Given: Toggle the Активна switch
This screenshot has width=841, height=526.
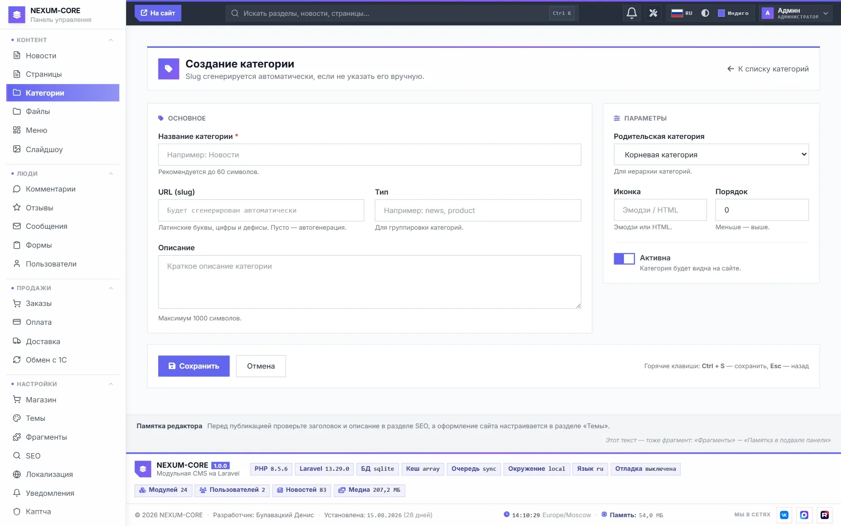Looking at the screenshot, I should (624, 259).
